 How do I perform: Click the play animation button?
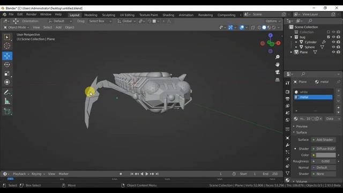tap(147, 174)
